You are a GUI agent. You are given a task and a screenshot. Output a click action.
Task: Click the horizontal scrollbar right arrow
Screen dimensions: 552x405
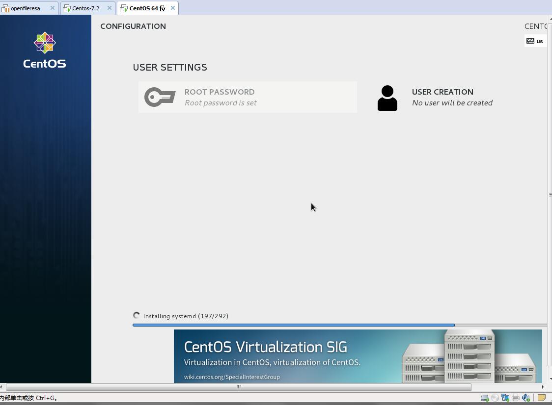click(543, 387)
